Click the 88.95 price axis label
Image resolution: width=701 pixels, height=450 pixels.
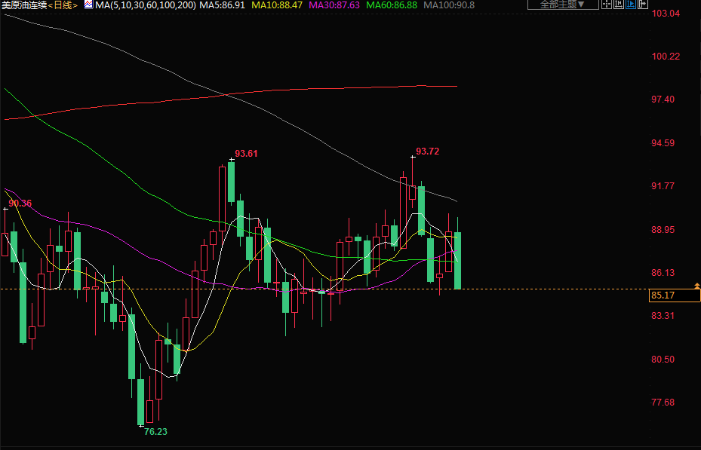(x=663, y=230)
